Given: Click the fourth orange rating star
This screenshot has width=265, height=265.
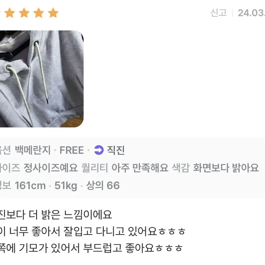Looking at the screenshot, I should [x=39, y=13].
